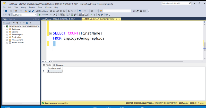This screenshot has height=108, width=206.
Task: Expand the XEvent Profiler node
Action: (x=7, y=43)
